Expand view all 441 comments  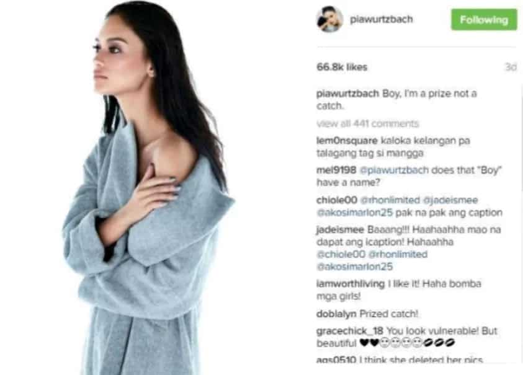(x=367, y=124)
